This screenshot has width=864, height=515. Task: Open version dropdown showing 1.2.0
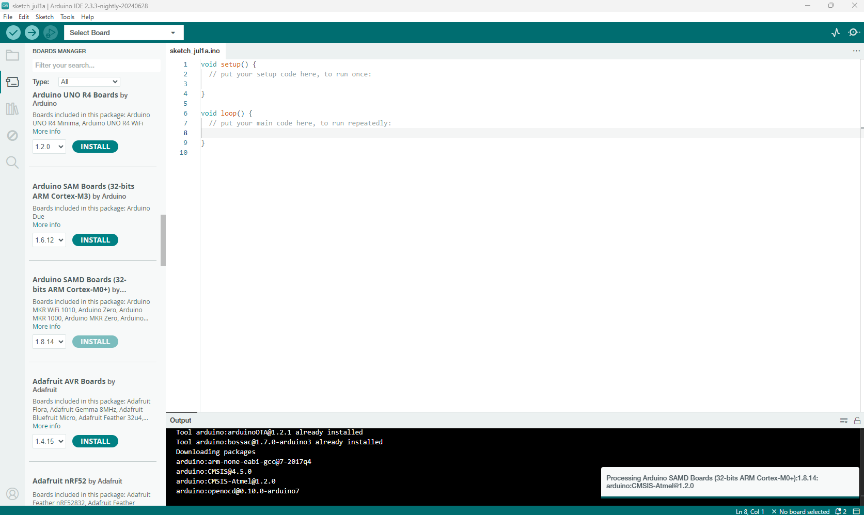[50, 147]
